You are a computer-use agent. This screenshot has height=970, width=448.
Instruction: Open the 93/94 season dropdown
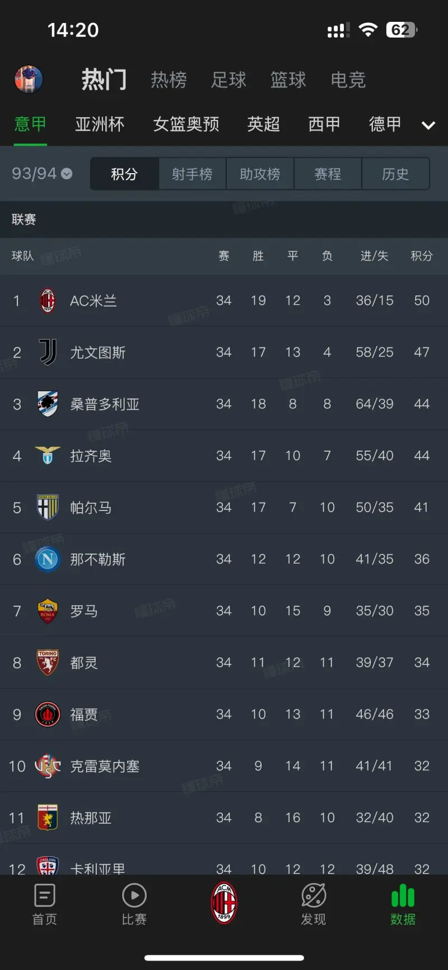42,174
